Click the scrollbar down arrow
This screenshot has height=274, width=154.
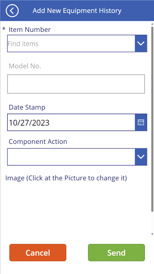152,234
